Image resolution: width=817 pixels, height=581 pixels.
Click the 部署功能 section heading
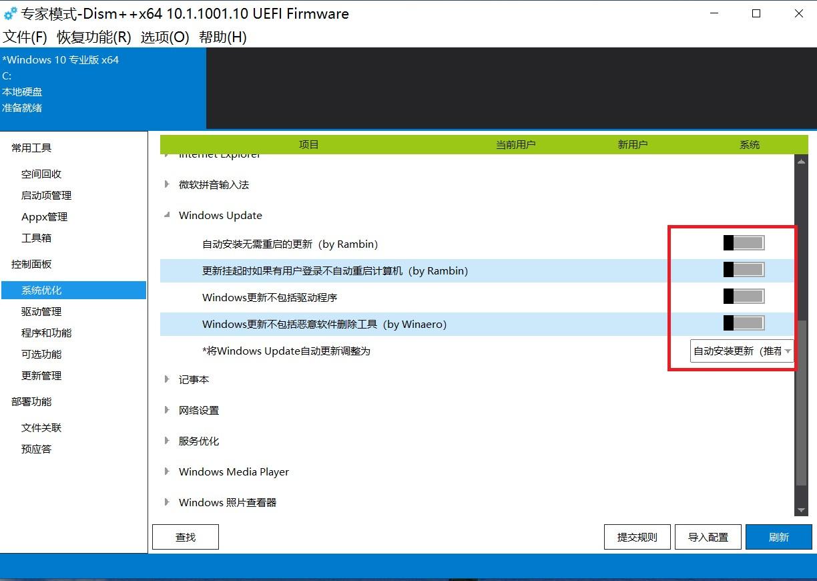coord(31,401)
